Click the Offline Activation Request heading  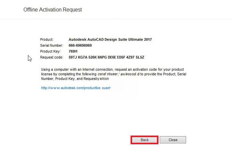coord(52,10)
